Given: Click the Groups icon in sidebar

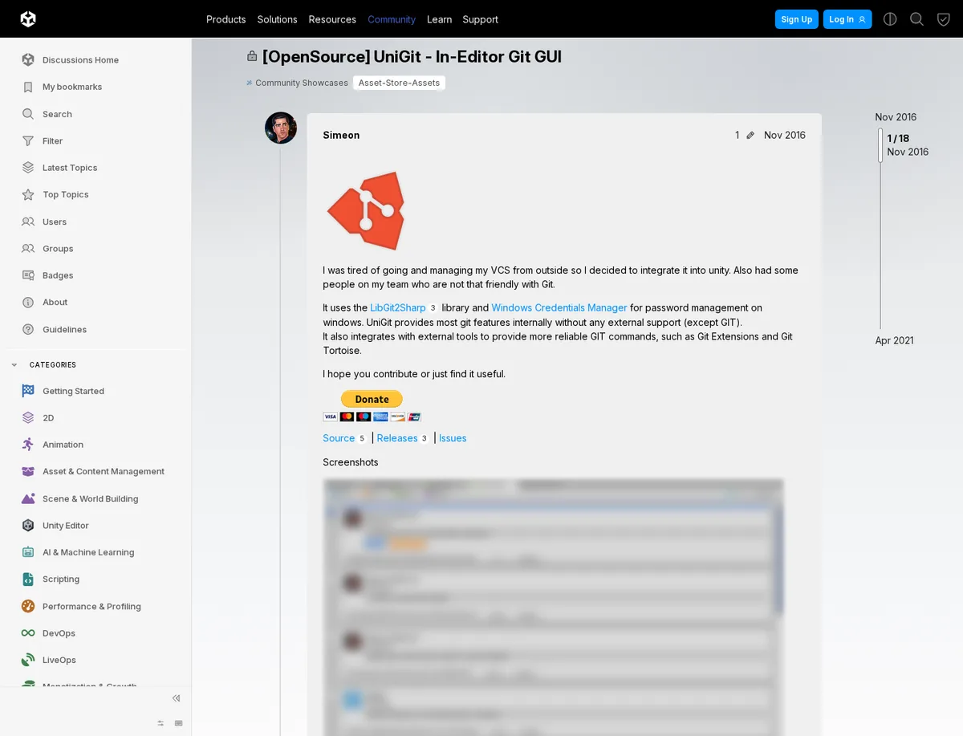Looking at the screenshot, I should [28, 249].
